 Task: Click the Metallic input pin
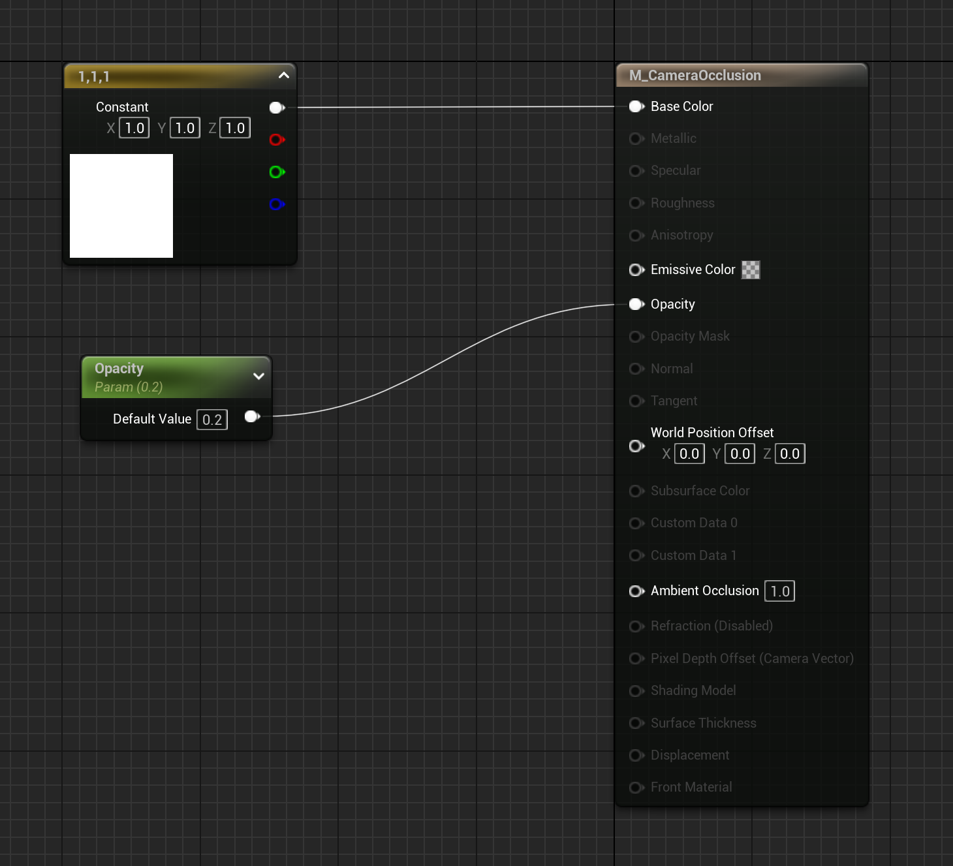pyautogui.click(x=637, y=138)
